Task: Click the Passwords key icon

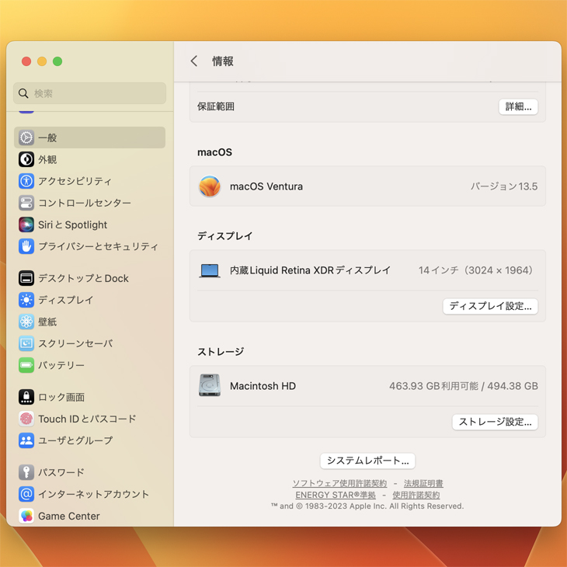Action: [x=26, y=472]
